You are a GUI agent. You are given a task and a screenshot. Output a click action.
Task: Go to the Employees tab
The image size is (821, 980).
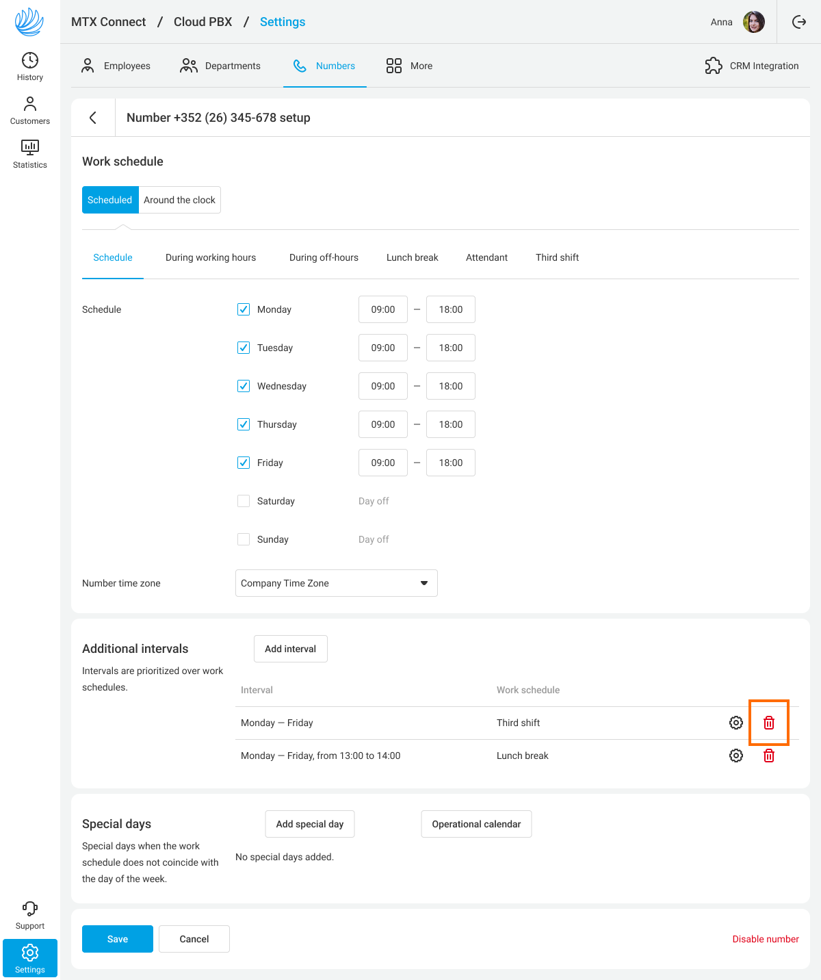point(116,66)
